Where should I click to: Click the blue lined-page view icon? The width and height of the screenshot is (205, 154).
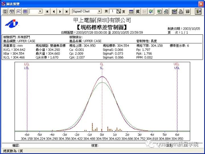(25, 11)
